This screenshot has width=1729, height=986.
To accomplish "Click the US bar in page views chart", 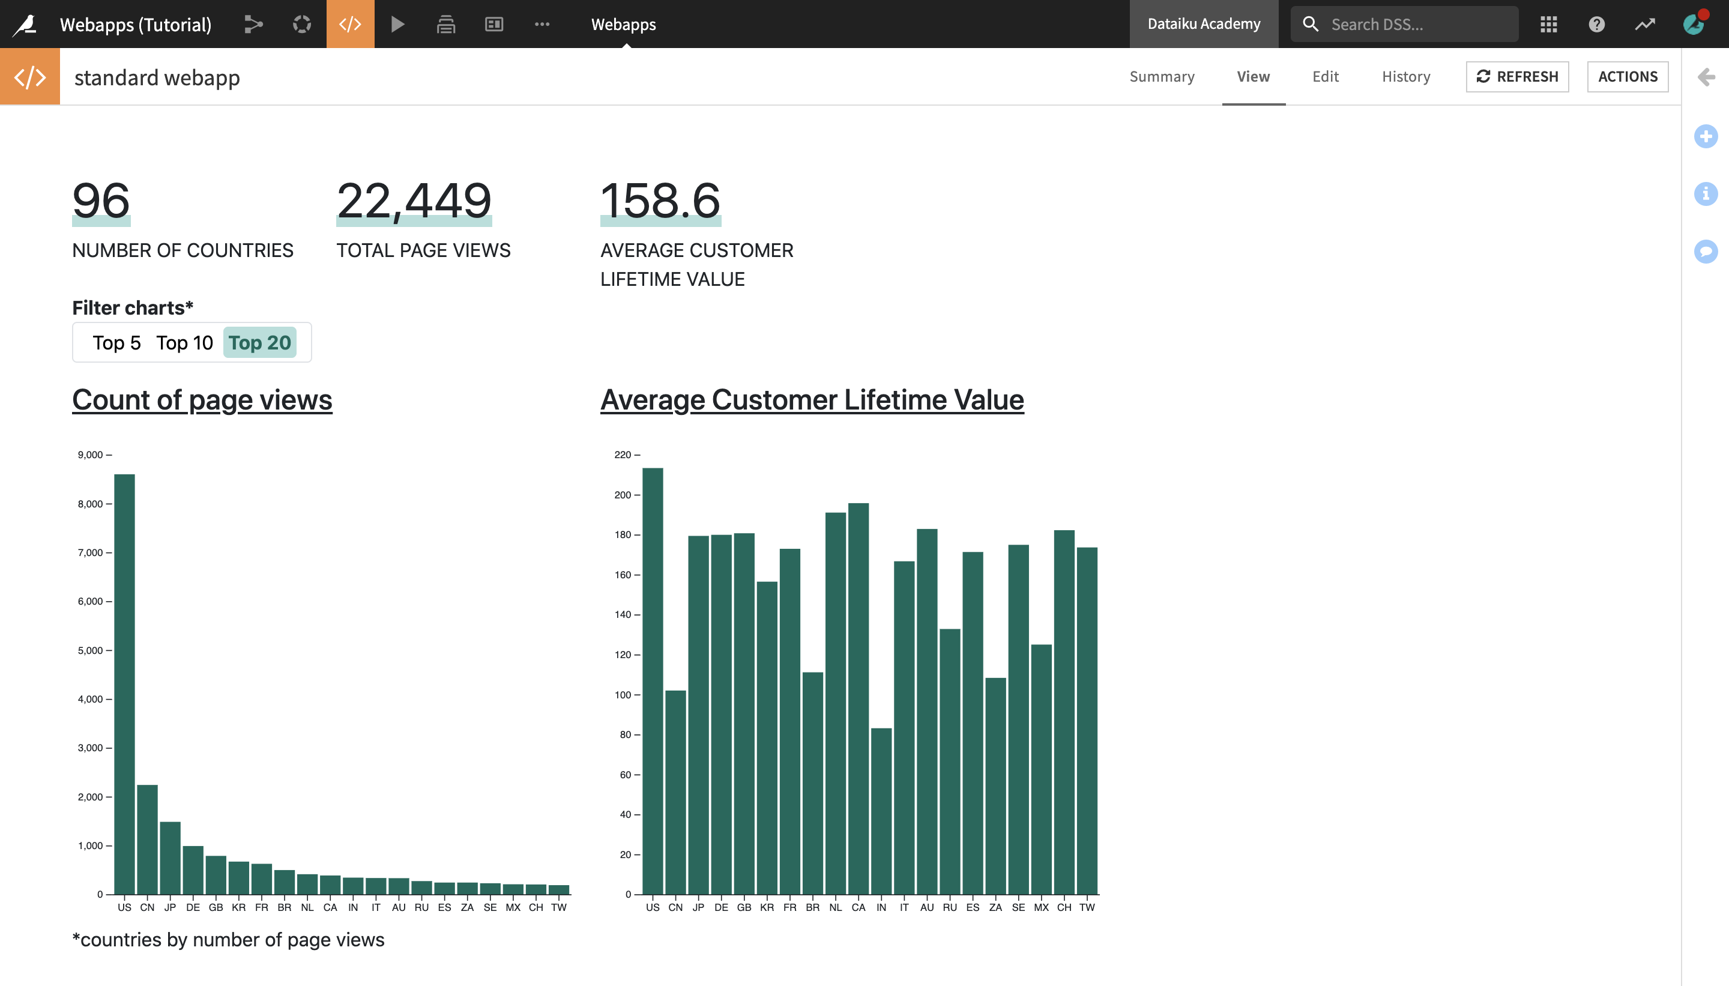I will pos(124,684).
